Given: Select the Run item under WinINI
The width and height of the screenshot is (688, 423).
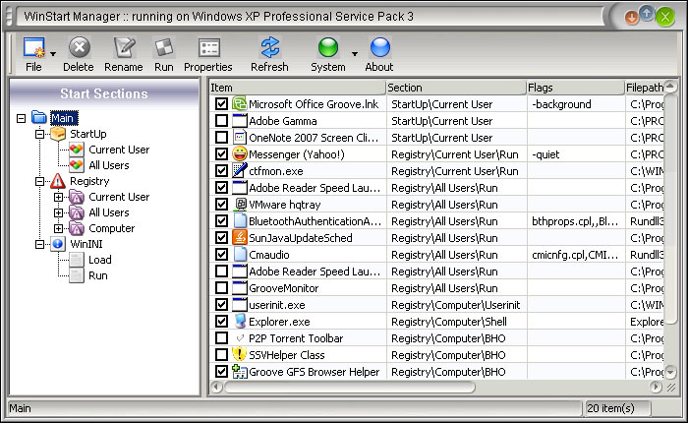Looking at the screenshot, I should point(98,275).
